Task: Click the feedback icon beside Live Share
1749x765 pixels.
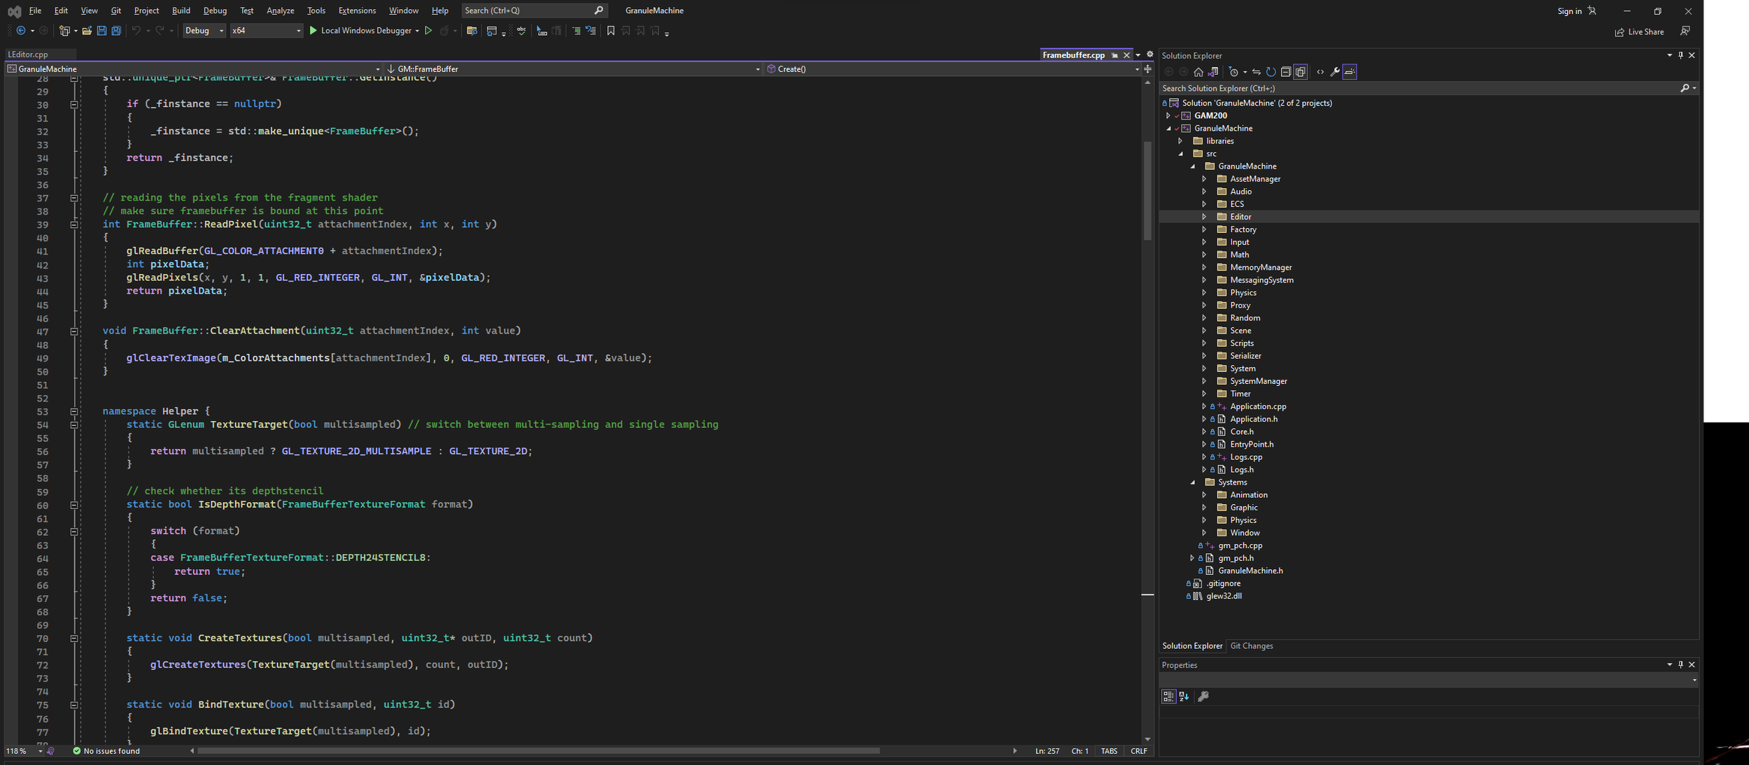Action: [x=1685, y=31]
